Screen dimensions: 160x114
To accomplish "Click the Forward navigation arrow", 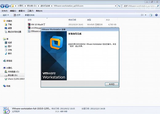I will point(7,6).
